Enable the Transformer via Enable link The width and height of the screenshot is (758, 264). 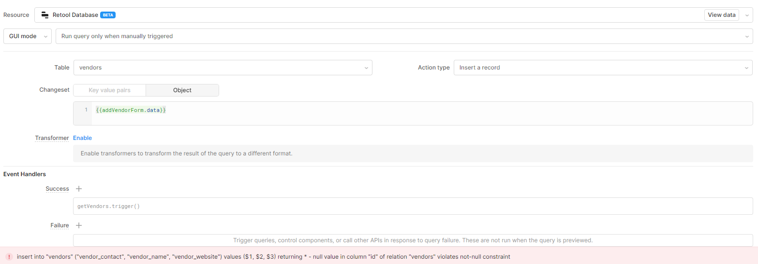click(82, 138)
